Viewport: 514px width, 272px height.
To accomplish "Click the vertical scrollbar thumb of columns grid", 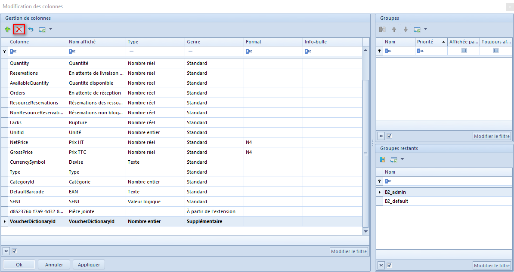I will tap(366, 153).
